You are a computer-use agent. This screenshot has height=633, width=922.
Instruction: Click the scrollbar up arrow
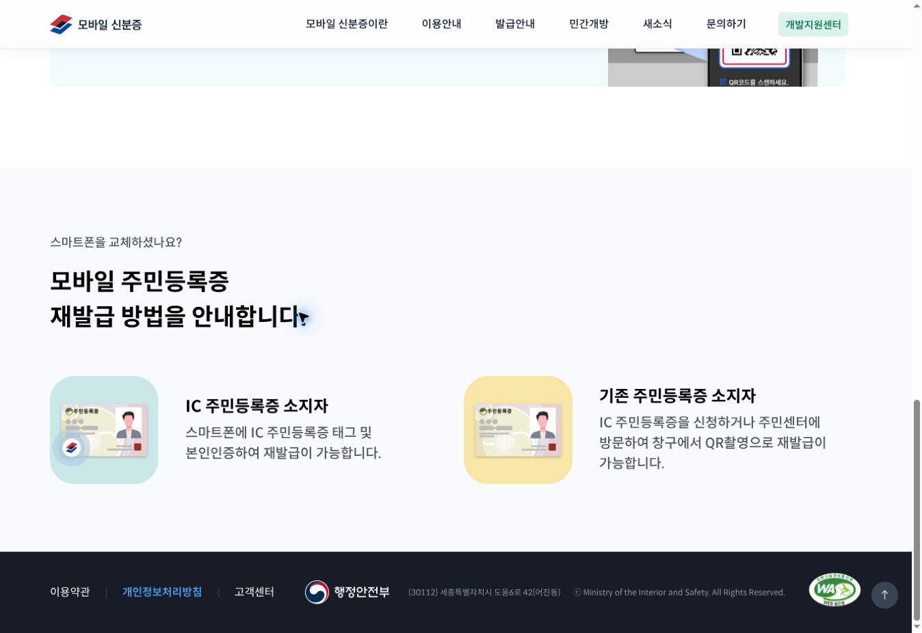pos(917,5)
